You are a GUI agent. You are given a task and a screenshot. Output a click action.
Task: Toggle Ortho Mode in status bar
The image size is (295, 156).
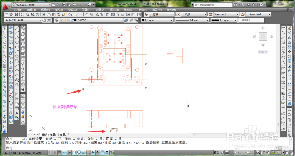point(64,152)
